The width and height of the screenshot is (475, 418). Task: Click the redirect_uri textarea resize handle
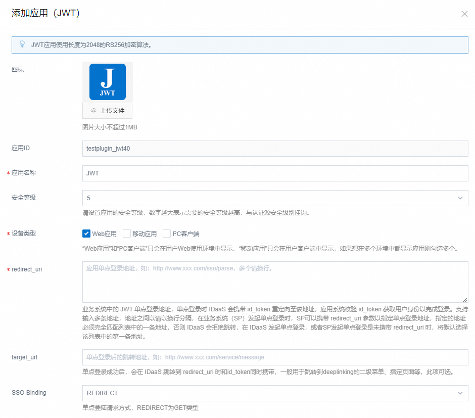click(465, 300)
